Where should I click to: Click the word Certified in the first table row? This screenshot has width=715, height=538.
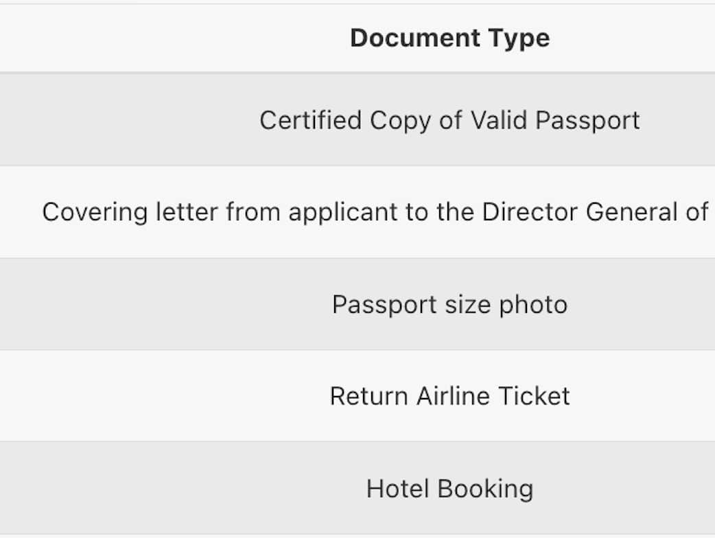[x=310, y=121]
